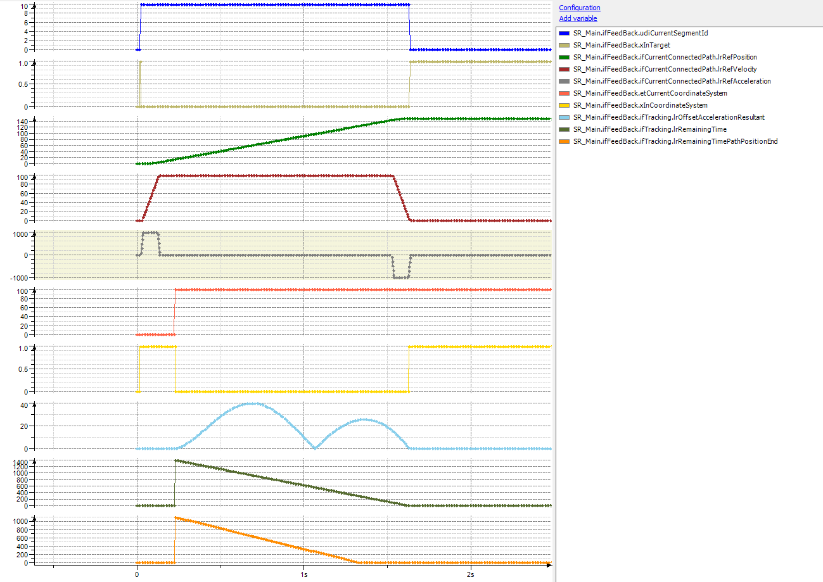Select the xInCoordinateSystem legend entry
Image resolution: width=823 pixels, height=582 pixels.
click(x=640, y=105)
